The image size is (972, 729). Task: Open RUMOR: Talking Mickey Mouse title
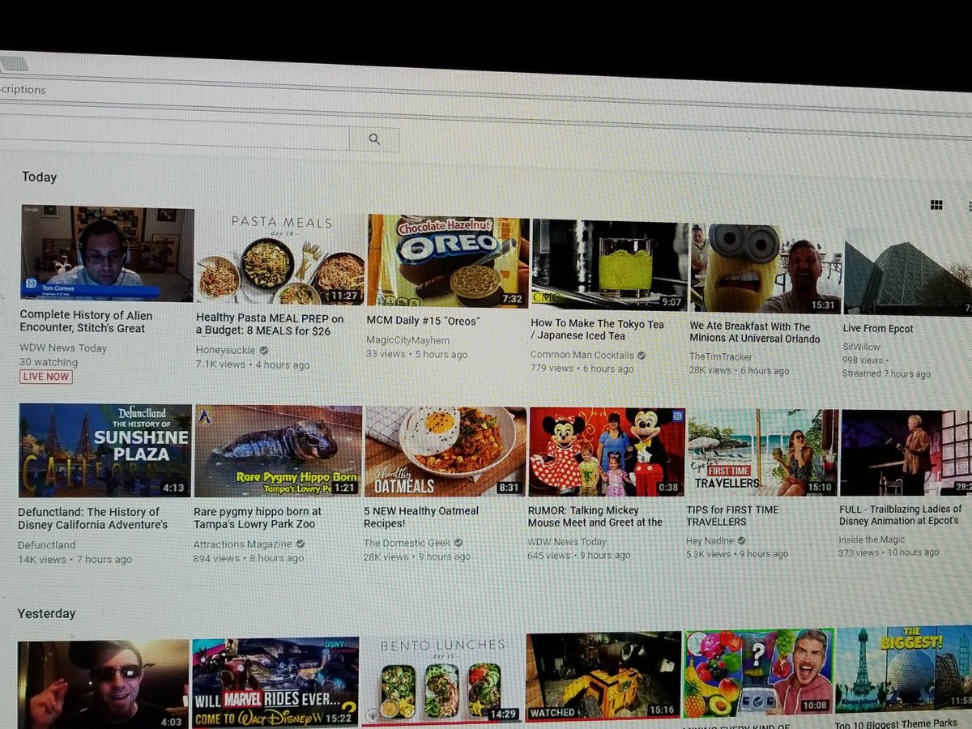595,516
